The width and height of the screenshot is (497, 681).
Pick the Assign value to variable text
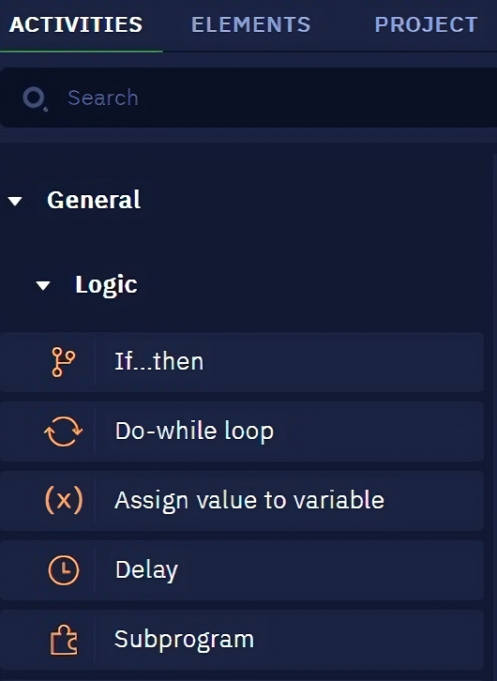click(x=249, y=500)
